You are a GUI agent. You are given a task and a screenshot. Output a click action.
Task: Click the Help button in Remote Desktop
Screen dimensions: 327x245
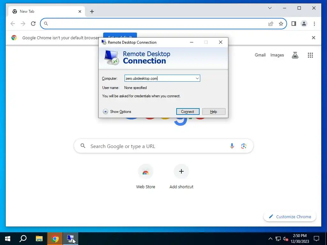[x=214, y=112]
